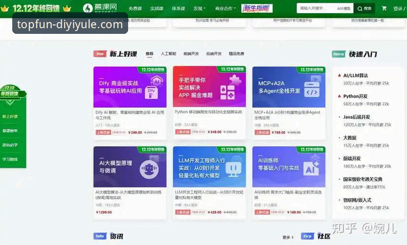Viewport: 407px width, 245px height.
Task: Click the 社区 section heading
Action: point(324,236)
